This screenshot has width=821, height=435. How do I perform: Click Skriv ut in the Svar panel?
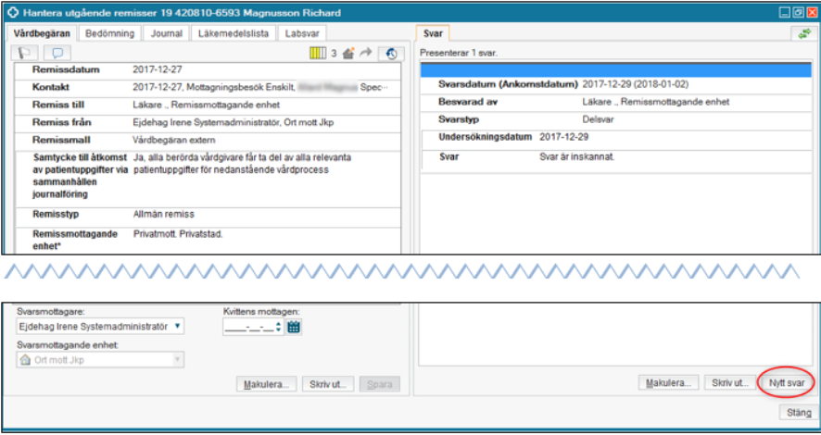pyautogui.click(x=727, y=382)
